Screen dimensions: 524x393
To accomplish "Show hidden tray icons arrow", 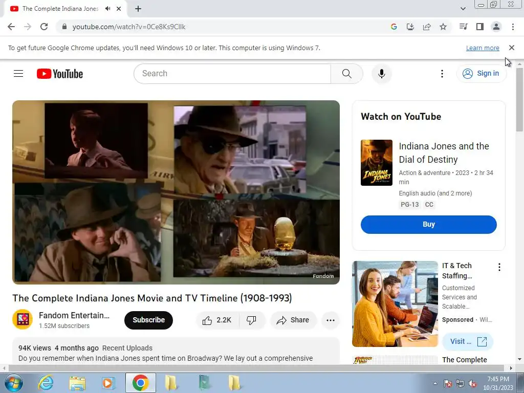I will pos(435,384).
